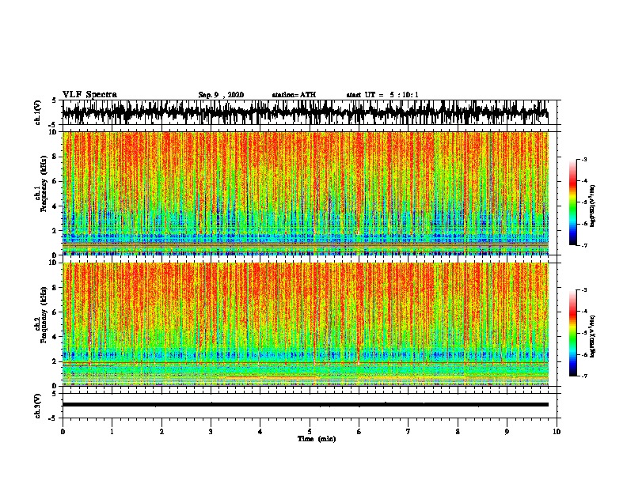Click the time axis tick label "0"
Screen dimensions: 627x484
click(x=63, y=432)
